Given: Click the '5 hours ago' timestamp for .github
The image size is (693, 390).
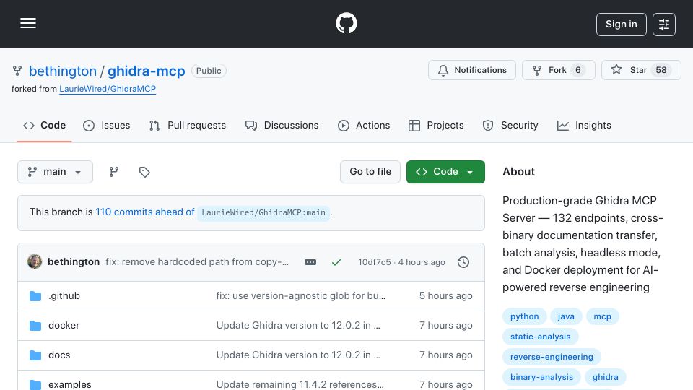Looking at the screenshot, I should coord(445,296).
